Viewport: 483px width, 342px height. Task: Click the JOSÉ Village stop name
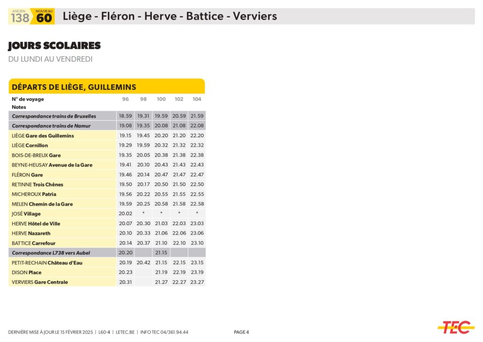[x=26, y=214]
